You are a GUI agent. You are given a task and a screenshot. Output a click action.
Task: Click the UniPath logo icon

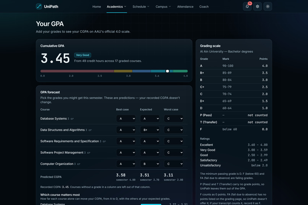[39, 6]
